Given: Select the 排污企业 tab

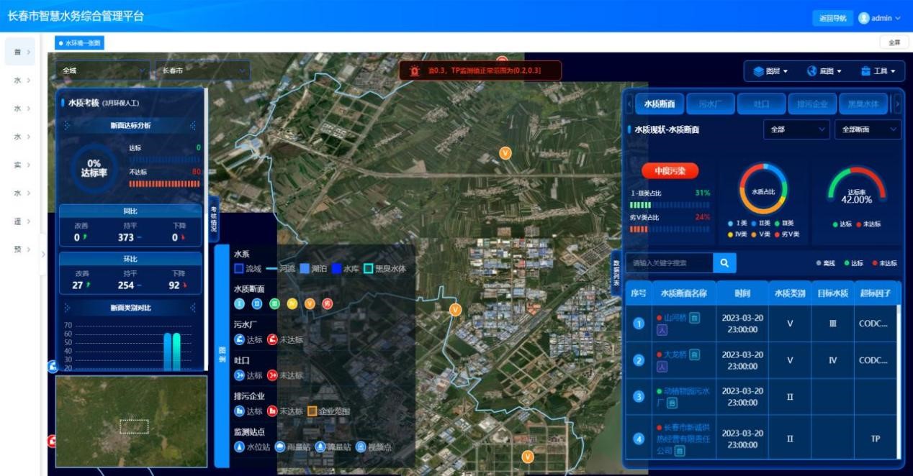Looking at the screenshot, I should 811,104.
